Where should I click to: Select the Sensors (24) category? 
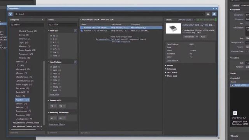click(21, 104)
